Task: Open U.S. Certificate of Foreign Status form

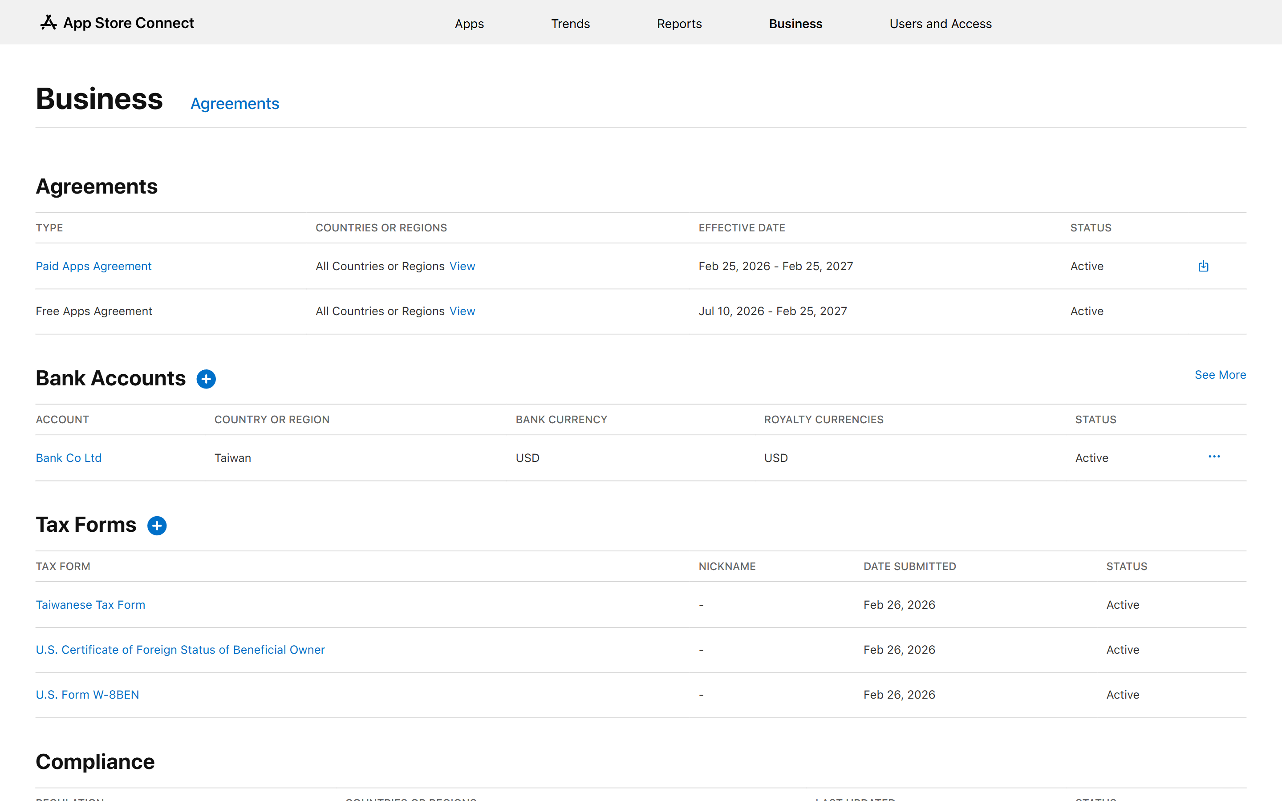Action: click(180, 650)
